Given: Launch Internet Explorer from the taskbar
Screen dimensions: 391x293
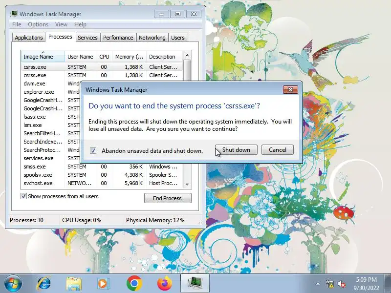Looking at the screenshot, I should point(43,284).
